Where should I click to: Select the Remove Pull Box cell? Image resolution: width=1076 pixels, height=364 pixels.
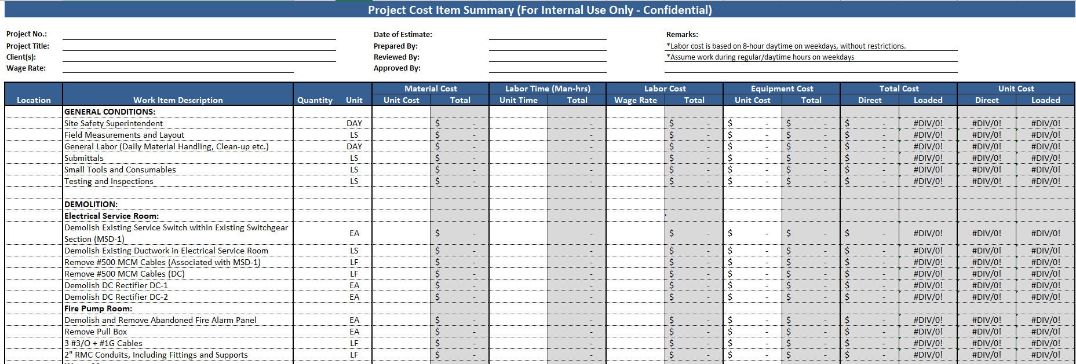[178, 332]
